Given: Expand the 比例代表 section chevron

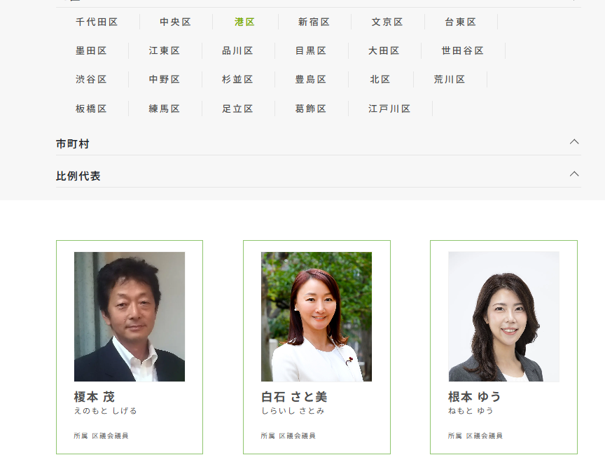Looking at the screenshot, I should 574,174.
